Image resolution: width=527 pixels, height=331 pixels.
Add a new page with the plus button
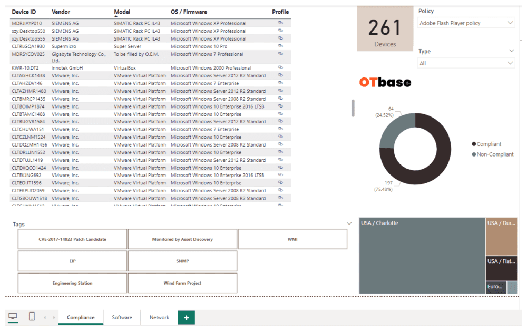pyautogui.click(x=186, y=317)
